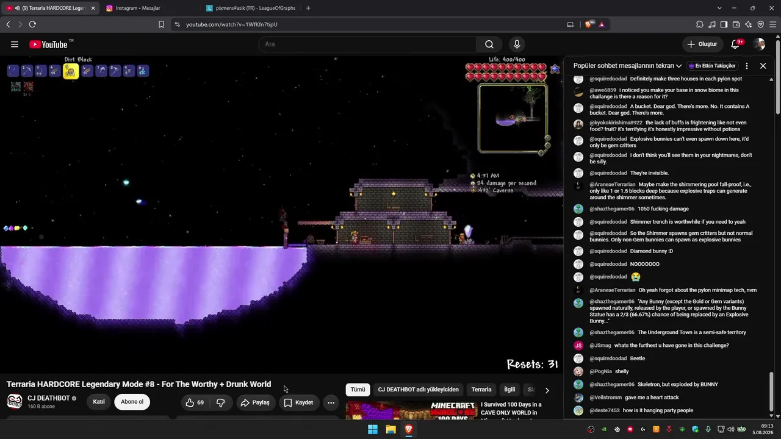
Task: Open Windows Start menu
Action: (373, 429)
